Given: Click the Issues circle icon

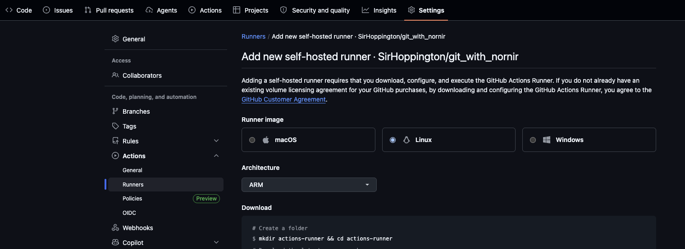Looking at the screenshot, I should tap(46, 10).
